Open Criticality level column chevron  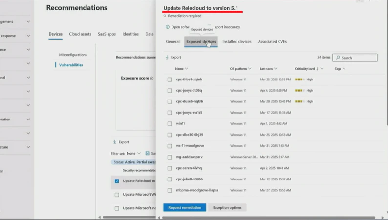point(322,69)
